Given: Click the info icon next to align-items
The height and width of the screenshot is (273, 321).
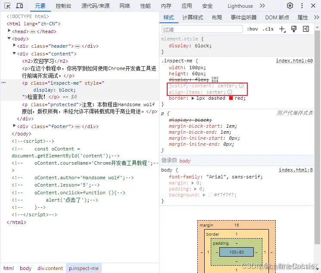Looking at the screenshot, I should coord(230,92).
